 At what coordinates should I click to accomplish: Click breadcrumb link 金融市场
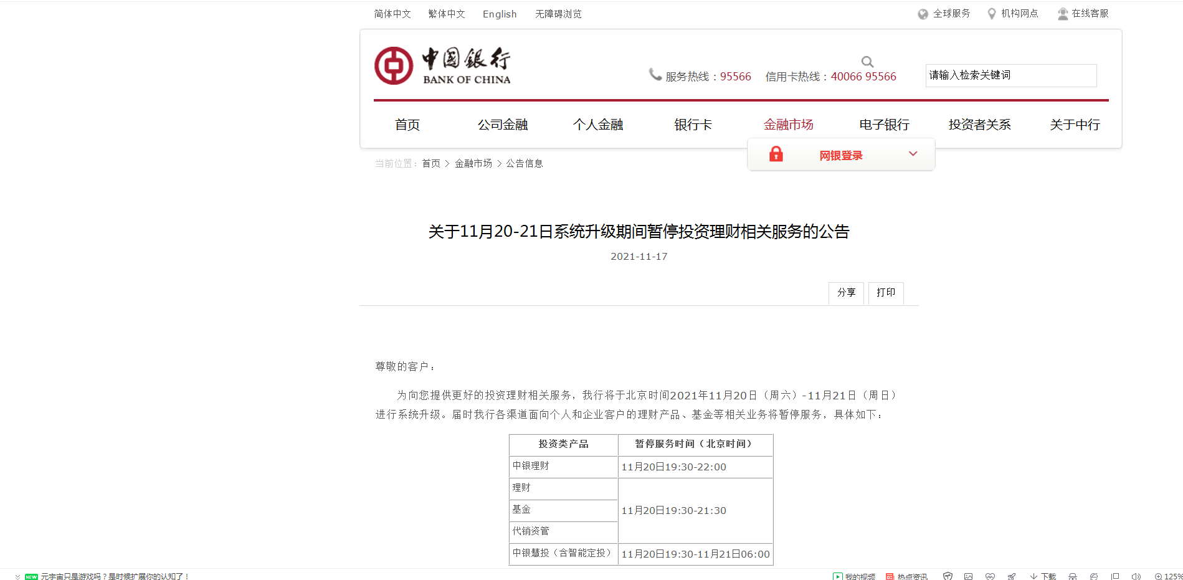point(473,163)
